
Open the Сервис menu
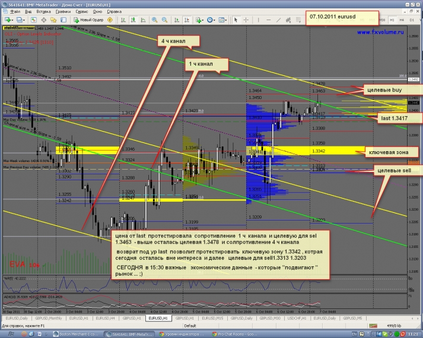click(x=82, y=12)
